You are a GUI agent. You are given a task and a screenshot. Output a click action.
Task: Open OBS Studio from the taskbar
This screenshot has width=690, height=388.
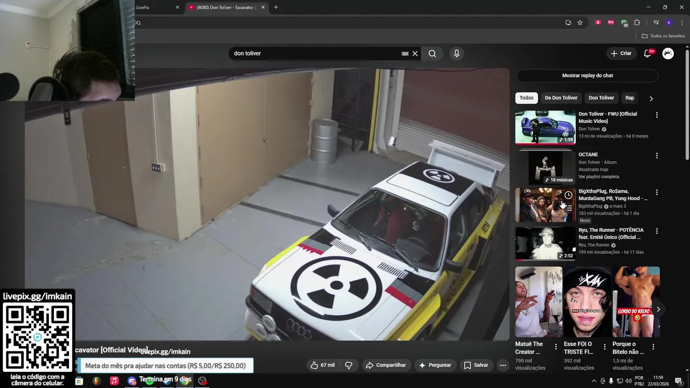point(203,381)
